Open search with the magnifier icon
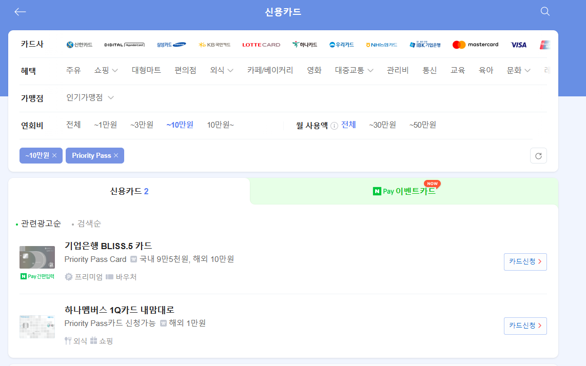 point(545,12)
